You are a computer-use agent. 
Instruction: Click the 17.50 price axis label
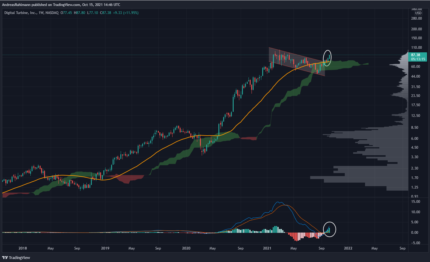point(416,105)
